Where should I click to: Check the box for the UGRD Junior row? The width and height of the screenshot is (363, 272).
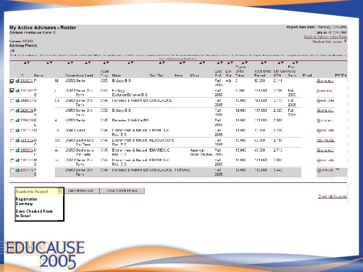[x=12, y=130]
